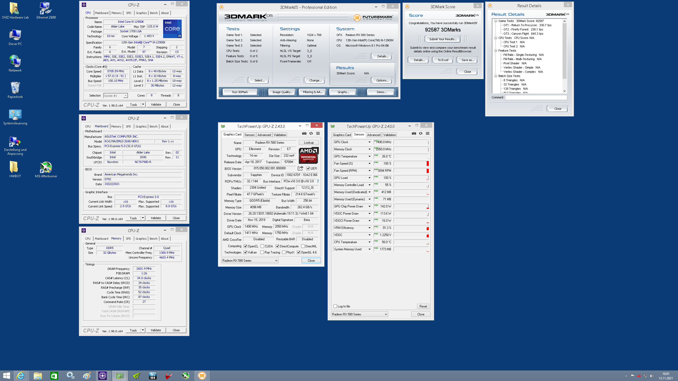The image size is (678, 381).
Task: Open the Ethernet Z690 desktop shortcut
Action: tap(46, 11)
